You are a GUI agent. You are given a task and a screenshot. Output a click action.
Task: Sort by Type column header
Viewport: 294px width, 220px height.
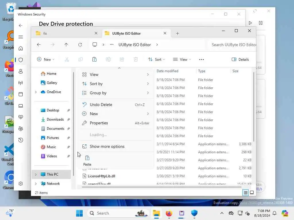pyautogui.click(x=202, y=71)
